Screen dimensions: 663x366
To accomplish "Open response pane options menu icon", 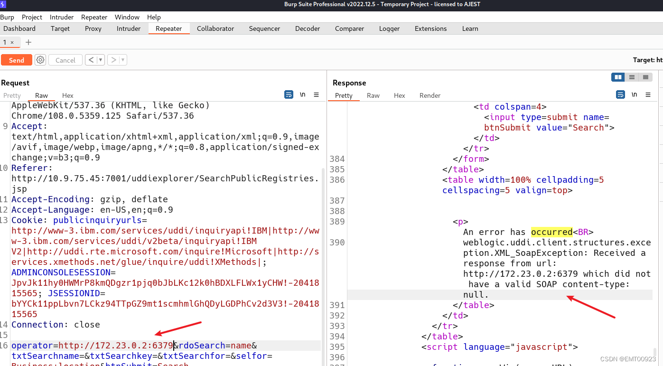I will (648, 95).
